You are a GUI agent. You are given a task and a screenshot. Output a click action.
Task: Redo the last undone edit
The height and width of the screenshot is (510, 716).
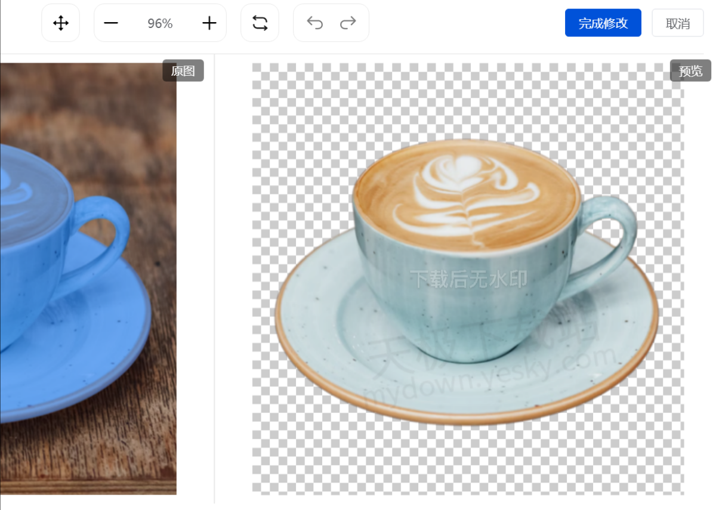click(348, 23)
